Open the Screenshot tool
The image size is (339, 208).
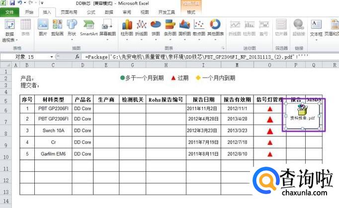coord(107,30)
